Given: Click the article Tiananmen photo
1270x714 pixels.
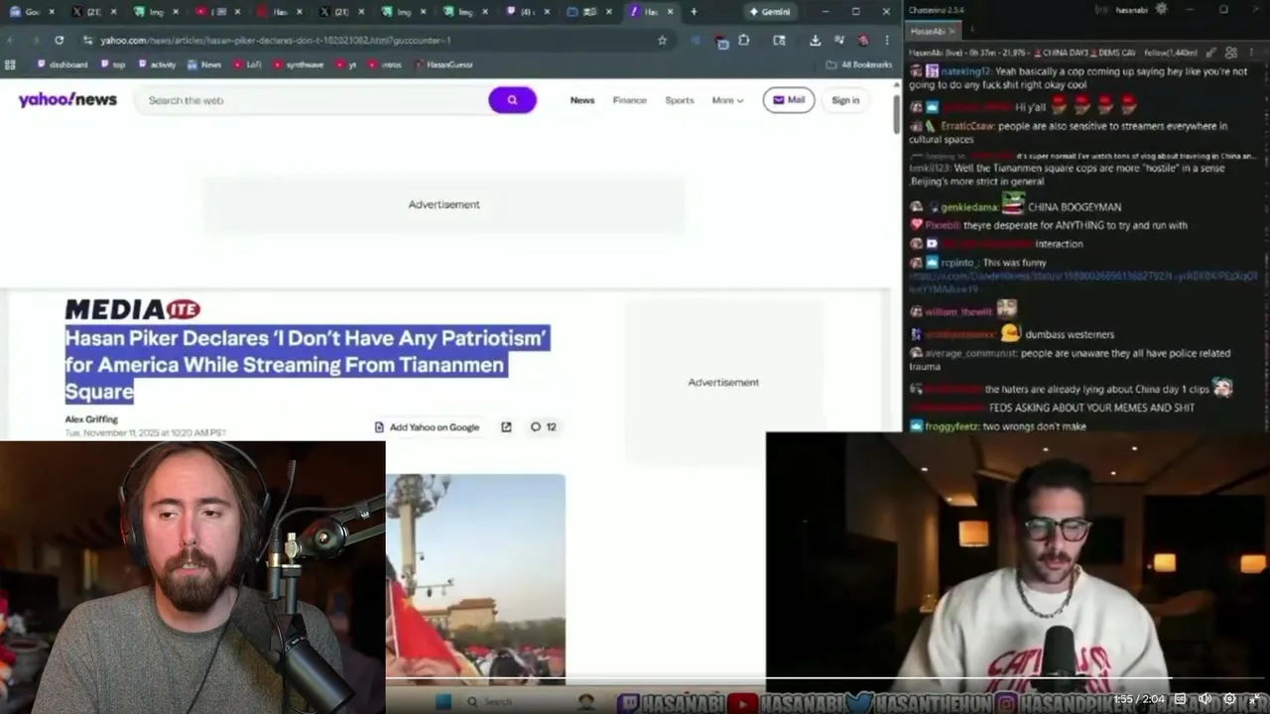Looking at the screenshot, I should (x=475, y=579).
